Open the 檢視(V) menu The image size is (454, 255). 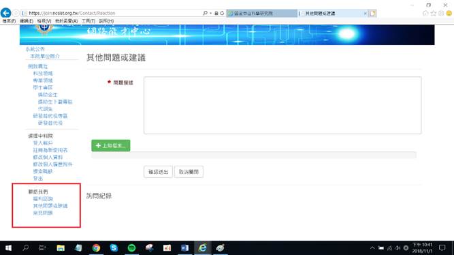click(x=44, y=21)
